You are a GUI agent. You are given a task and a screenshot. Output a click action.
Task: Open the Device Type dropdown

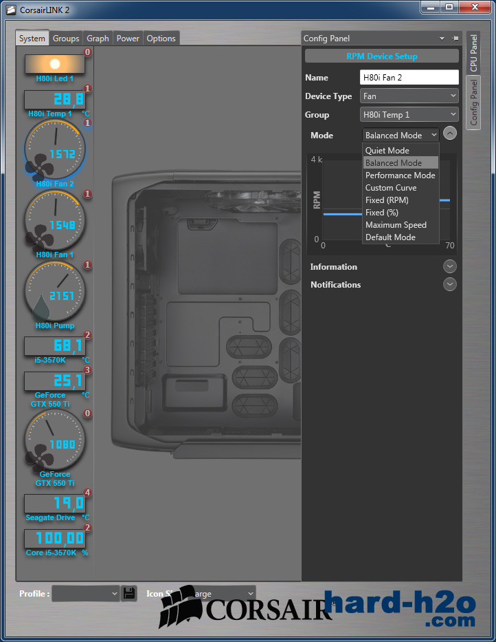coord(409,96)
